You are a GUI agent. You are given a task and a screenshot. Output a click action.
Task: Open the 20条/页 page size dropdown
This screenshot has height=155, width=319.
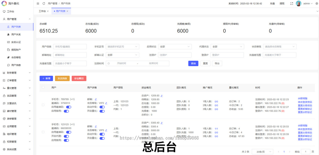click(x=262, y=151)
